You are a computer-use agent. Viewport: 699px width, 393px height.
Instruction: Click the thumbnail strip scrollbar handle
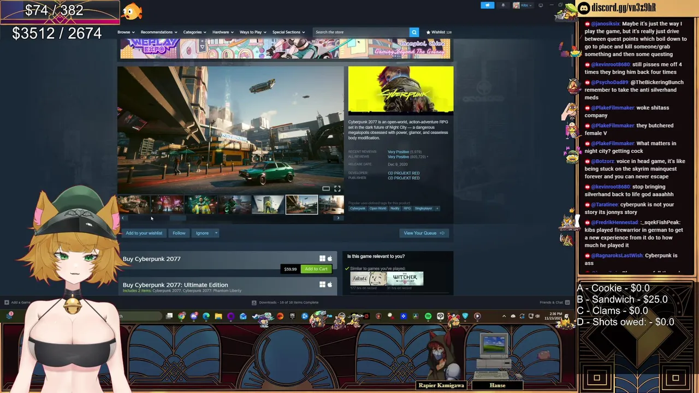pos(177,218)
